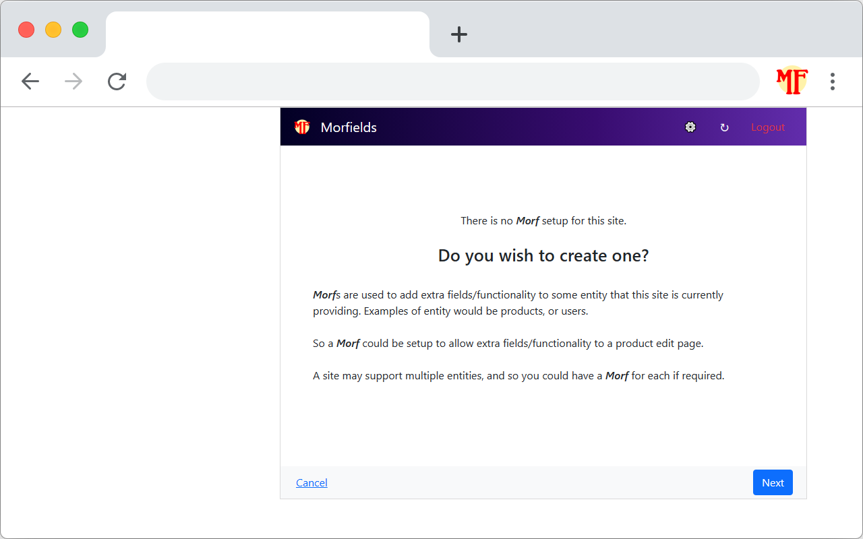The width and height of the screenshot is (863, 539).
Task: Click the refresh icon in Morfields header
Action: pos(724,127)
